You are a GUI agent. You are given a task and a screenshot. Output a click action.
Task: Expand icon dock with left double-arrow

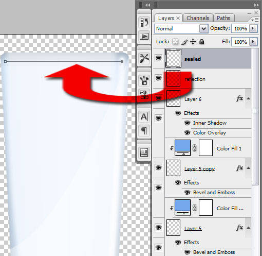pos(148,5)
